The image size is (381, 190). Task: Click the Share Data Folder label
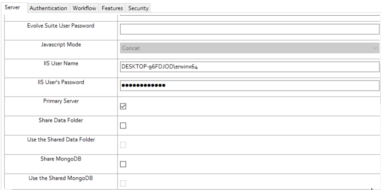pyautogui.click(x=61, y=120)
